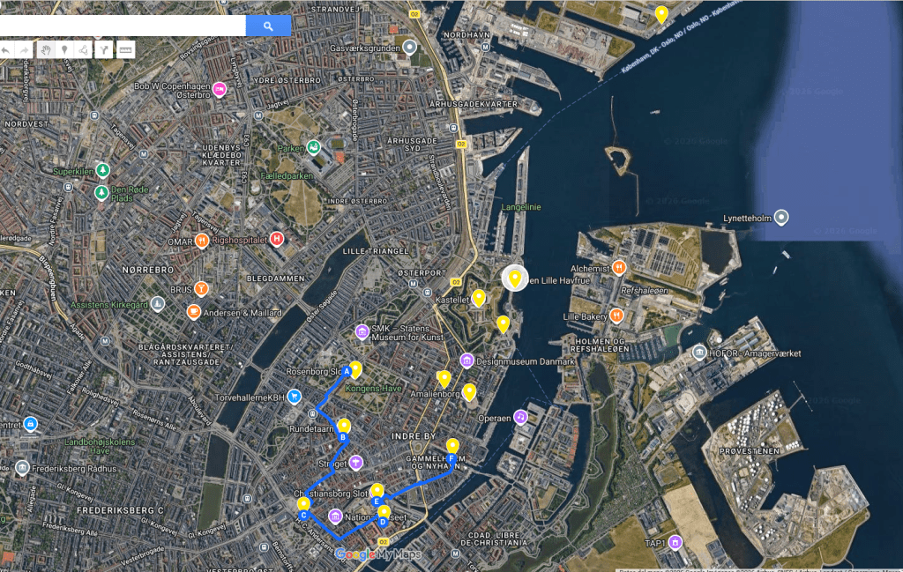The image size is (903, 572).
Task: Open the Rigshospitalet hospital marker
Action: point(277,239)
